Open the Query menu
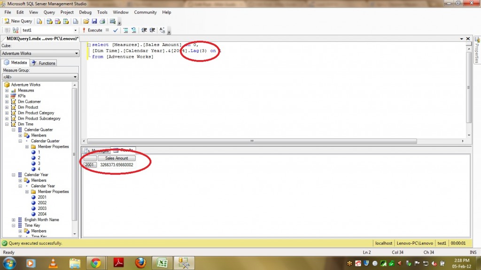Image resolution: width=481 pixels, height=270 pixels. coord(49,12)
